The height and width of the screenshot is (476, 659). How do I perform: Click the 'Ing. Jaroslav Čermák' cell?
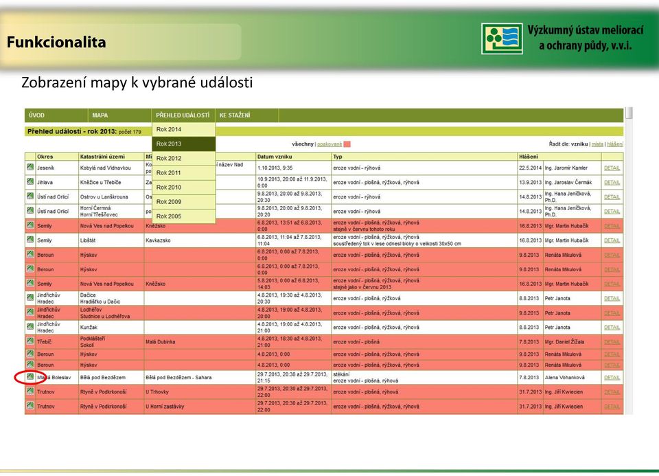[572, 183]
